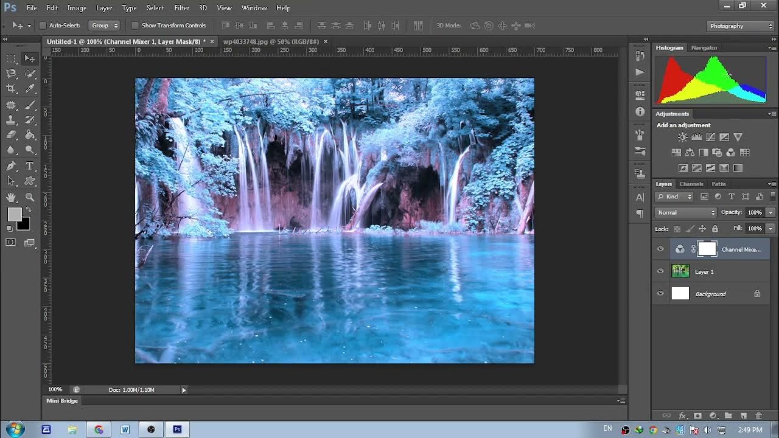
Task: Check Show Transform Controls
Action: 135,26
